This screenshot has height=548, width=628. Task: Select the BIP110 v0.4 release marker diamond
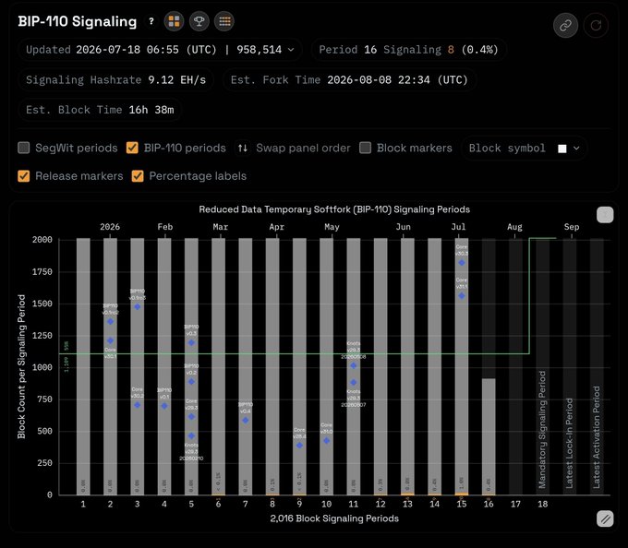246,421
